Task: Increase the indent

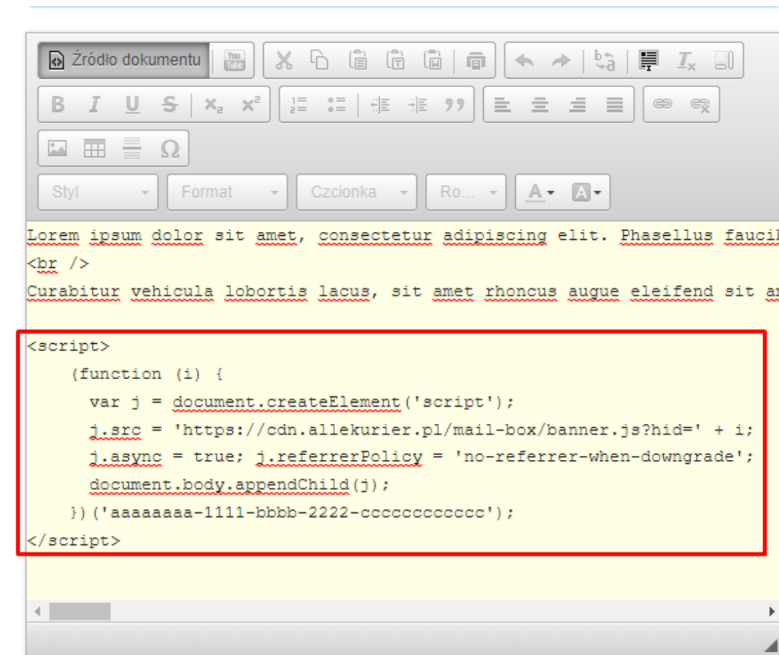Action: [418, 104]
